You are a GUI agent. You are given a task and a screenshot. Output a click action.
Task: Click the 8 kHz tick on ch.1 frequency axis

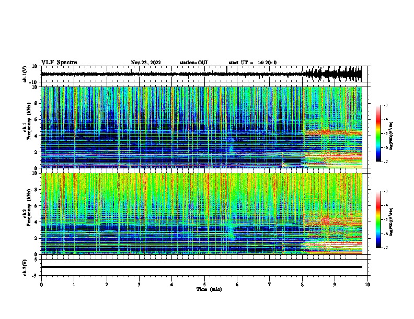36,103
